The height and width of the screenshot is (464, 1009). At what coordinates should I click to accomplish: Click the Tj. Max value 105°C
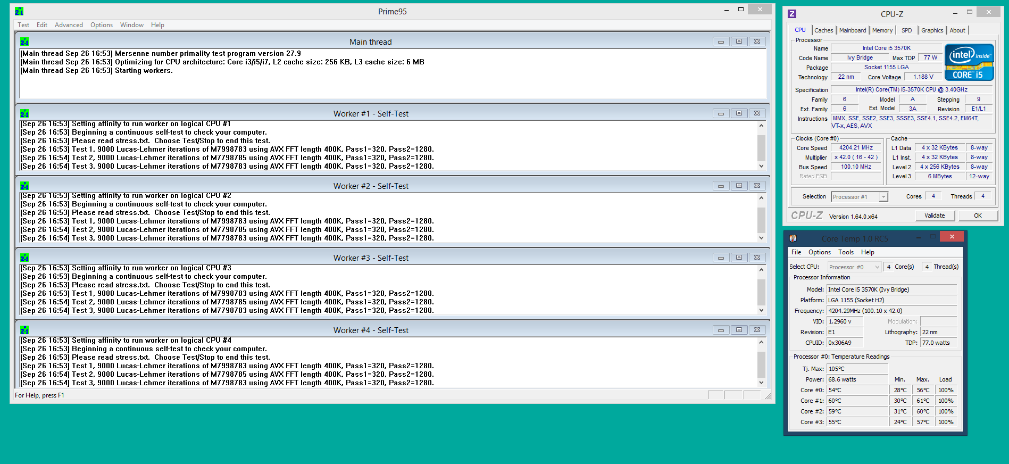[857, 369]
